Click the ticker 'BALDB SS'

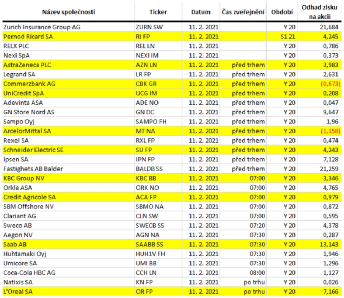pos(149,168)
